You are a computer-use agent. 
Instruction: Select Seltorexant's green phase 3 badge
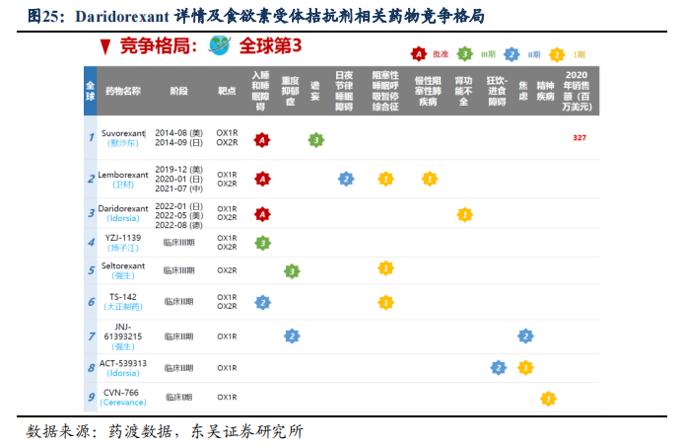[x=292, y=271]
